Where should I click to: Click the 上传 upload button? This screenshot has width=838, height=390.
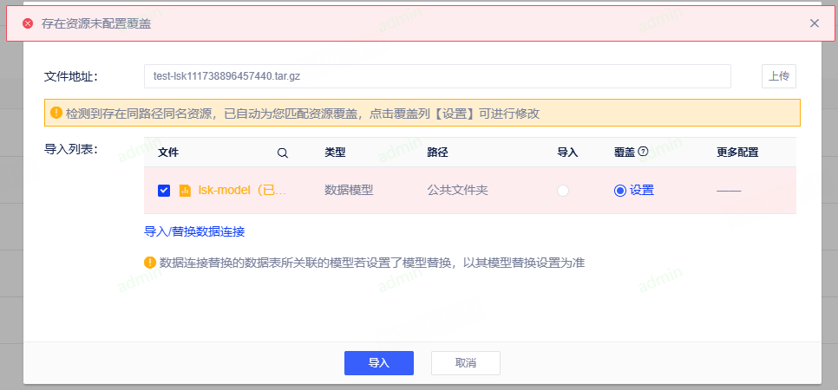778,76
